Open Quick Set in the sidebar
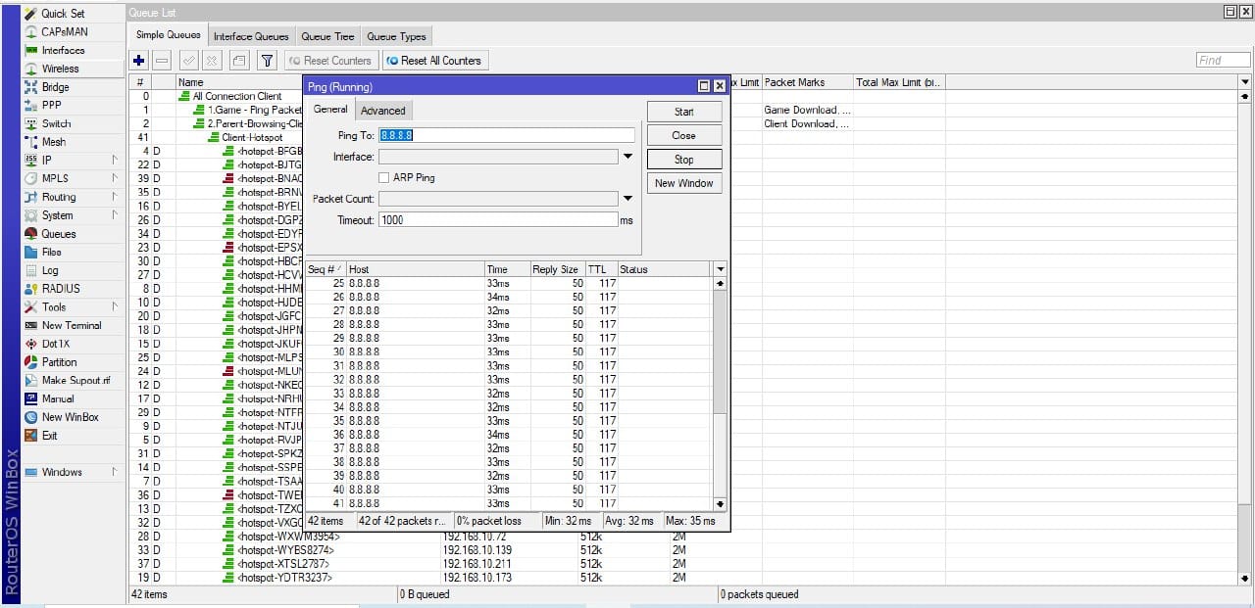The height and width of the screenshot is (608, 1255). 63,14
